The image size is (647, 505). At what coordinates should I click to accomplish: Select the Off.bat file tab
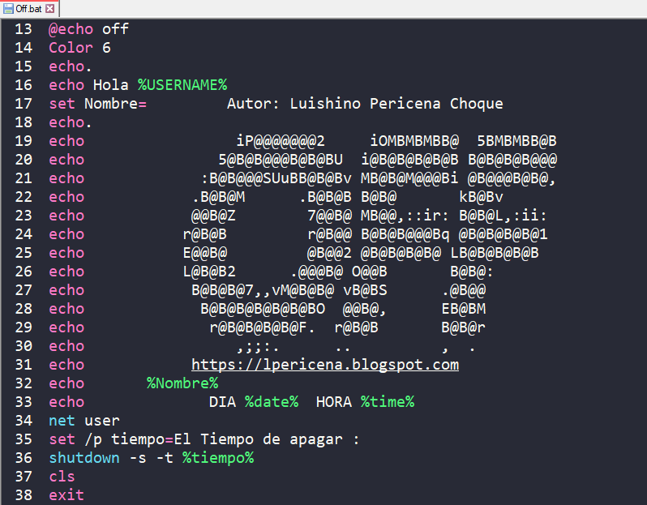tap(30, 8)
